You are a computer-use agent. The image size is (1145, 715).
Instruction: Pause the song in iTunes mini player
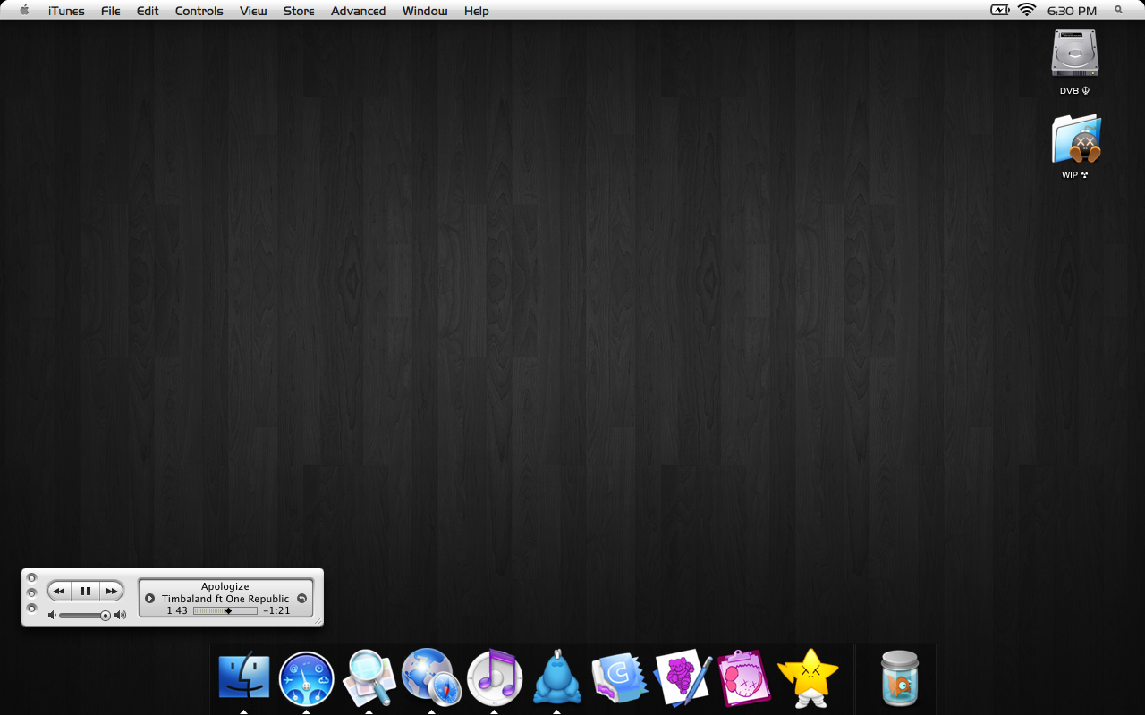[85, 591]
